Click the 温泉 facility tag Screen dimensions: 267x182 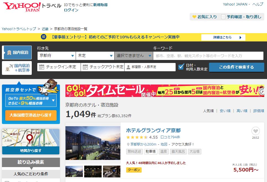pos(164,152)
